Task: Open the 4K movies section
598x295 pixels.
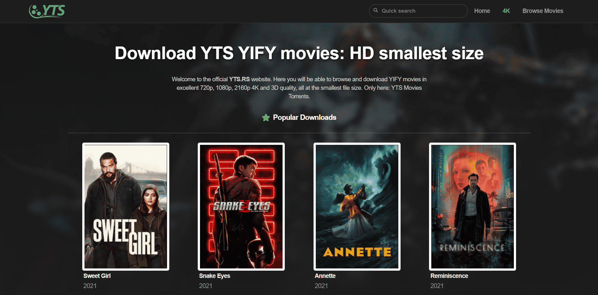Action: (506, 11)
